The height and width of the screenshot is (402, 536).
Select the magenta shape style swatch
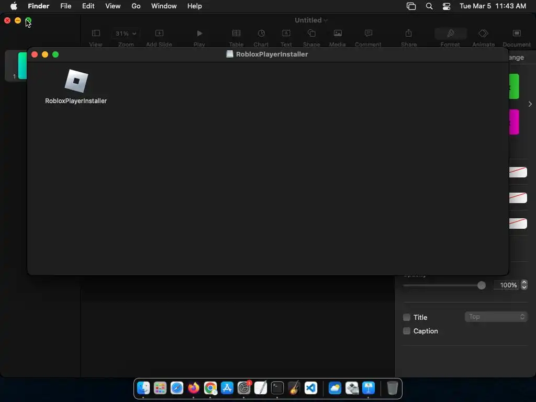tap(514, 122)
